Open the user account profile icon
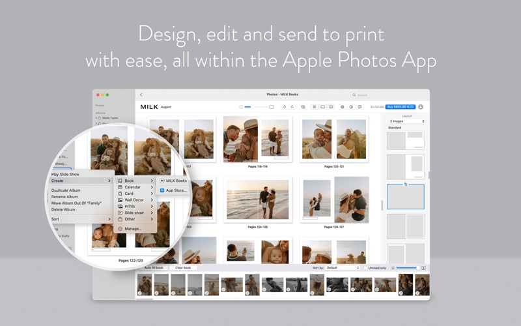The height and width of the screenshot is (326, 521). click(421, 107)
